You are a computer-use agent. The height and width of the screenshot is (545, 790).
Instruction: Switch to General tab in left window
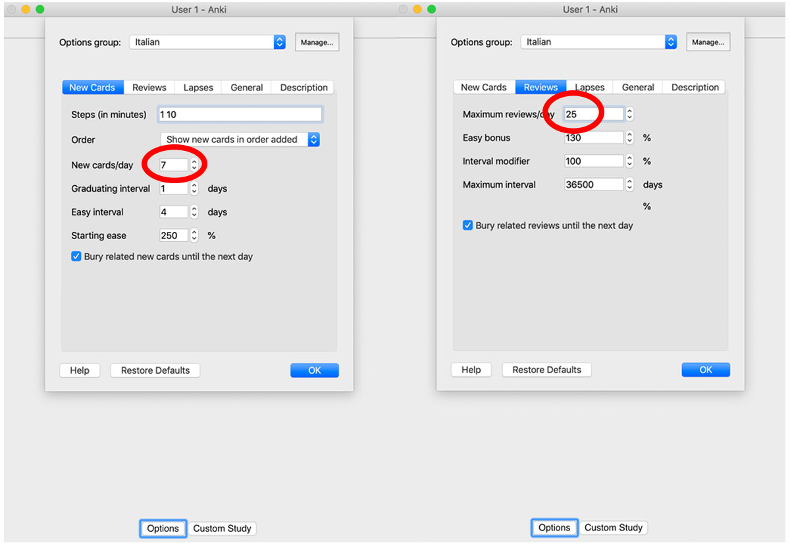point(247,88)
